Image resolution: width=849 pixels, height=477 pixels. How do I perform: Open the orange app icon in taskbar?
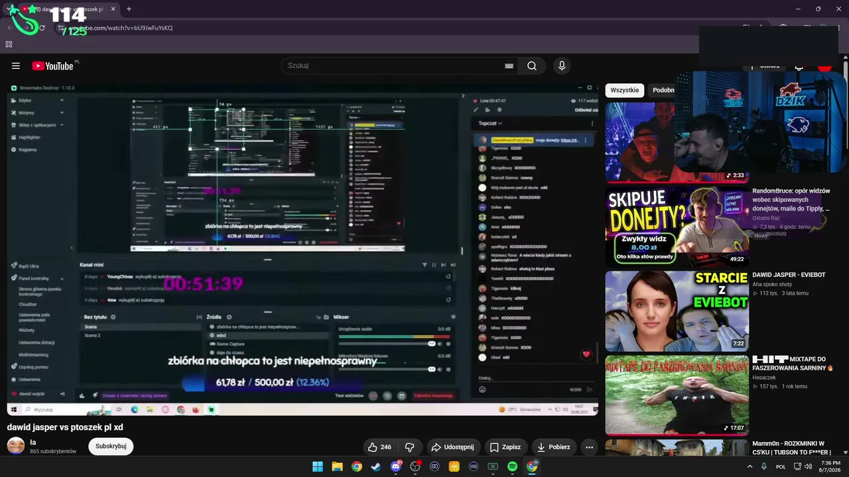click(x=454, y=466)
